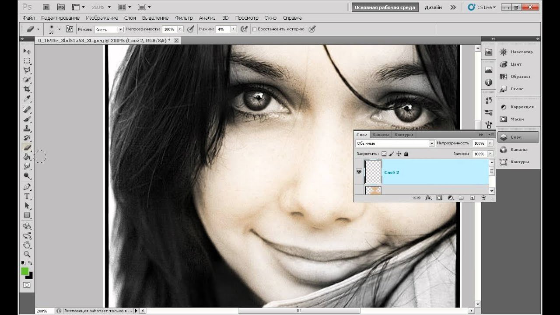Toggle lock position for the layer
Screen dimensions: 560x315
point(399,154)
